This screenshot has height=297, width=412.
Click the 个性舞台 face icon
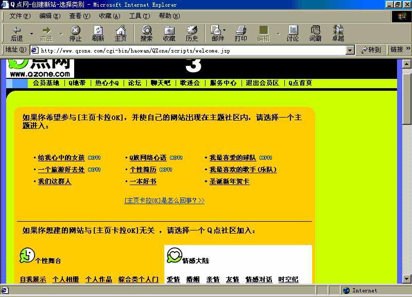coord(27,255)
